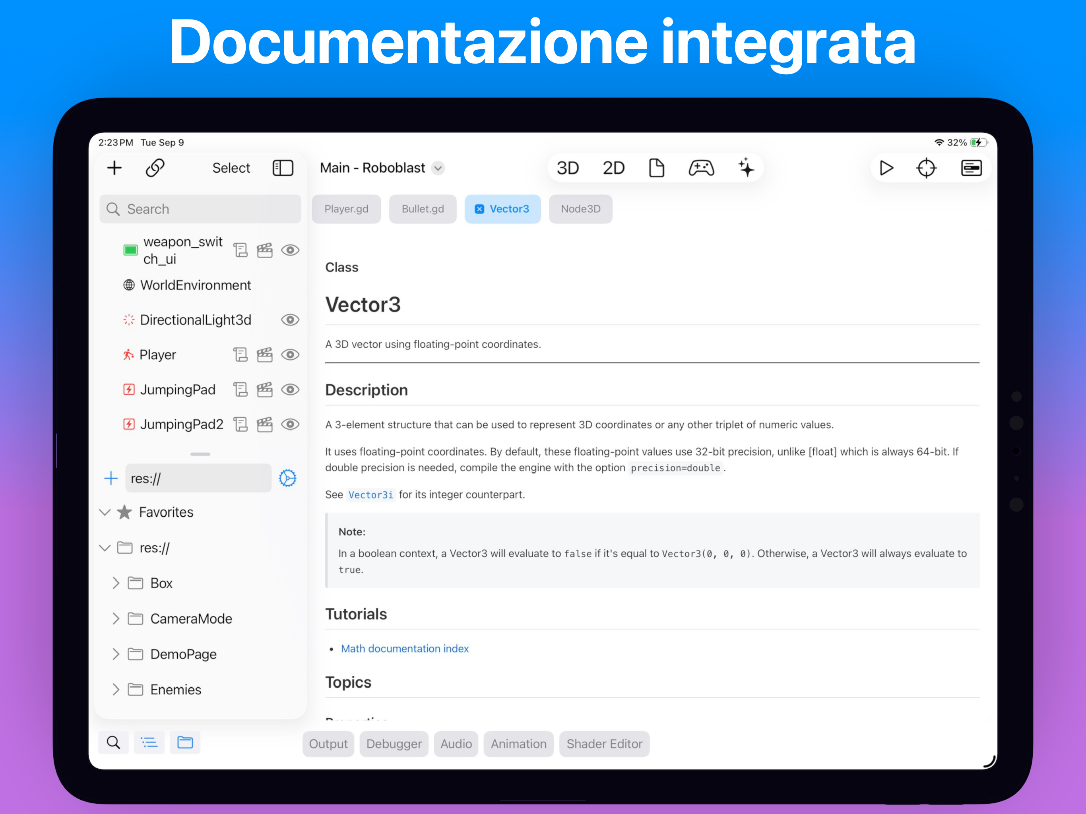Select the DirectionalLight3d node row
1086x814 pixels.
point(200,320)
